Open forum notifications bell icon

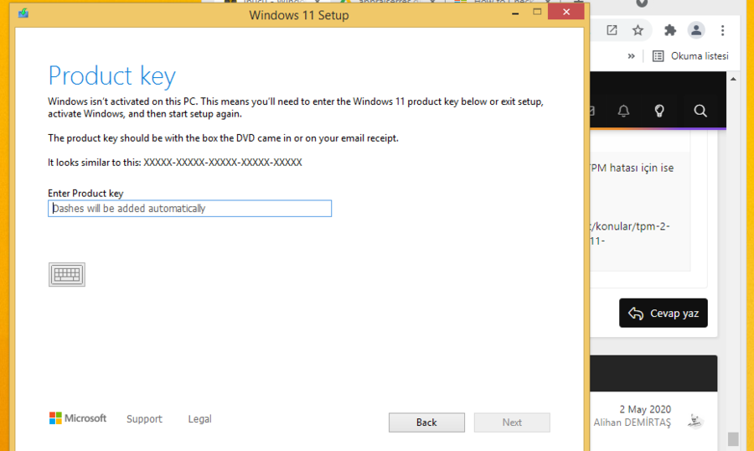tap(623, 111)
